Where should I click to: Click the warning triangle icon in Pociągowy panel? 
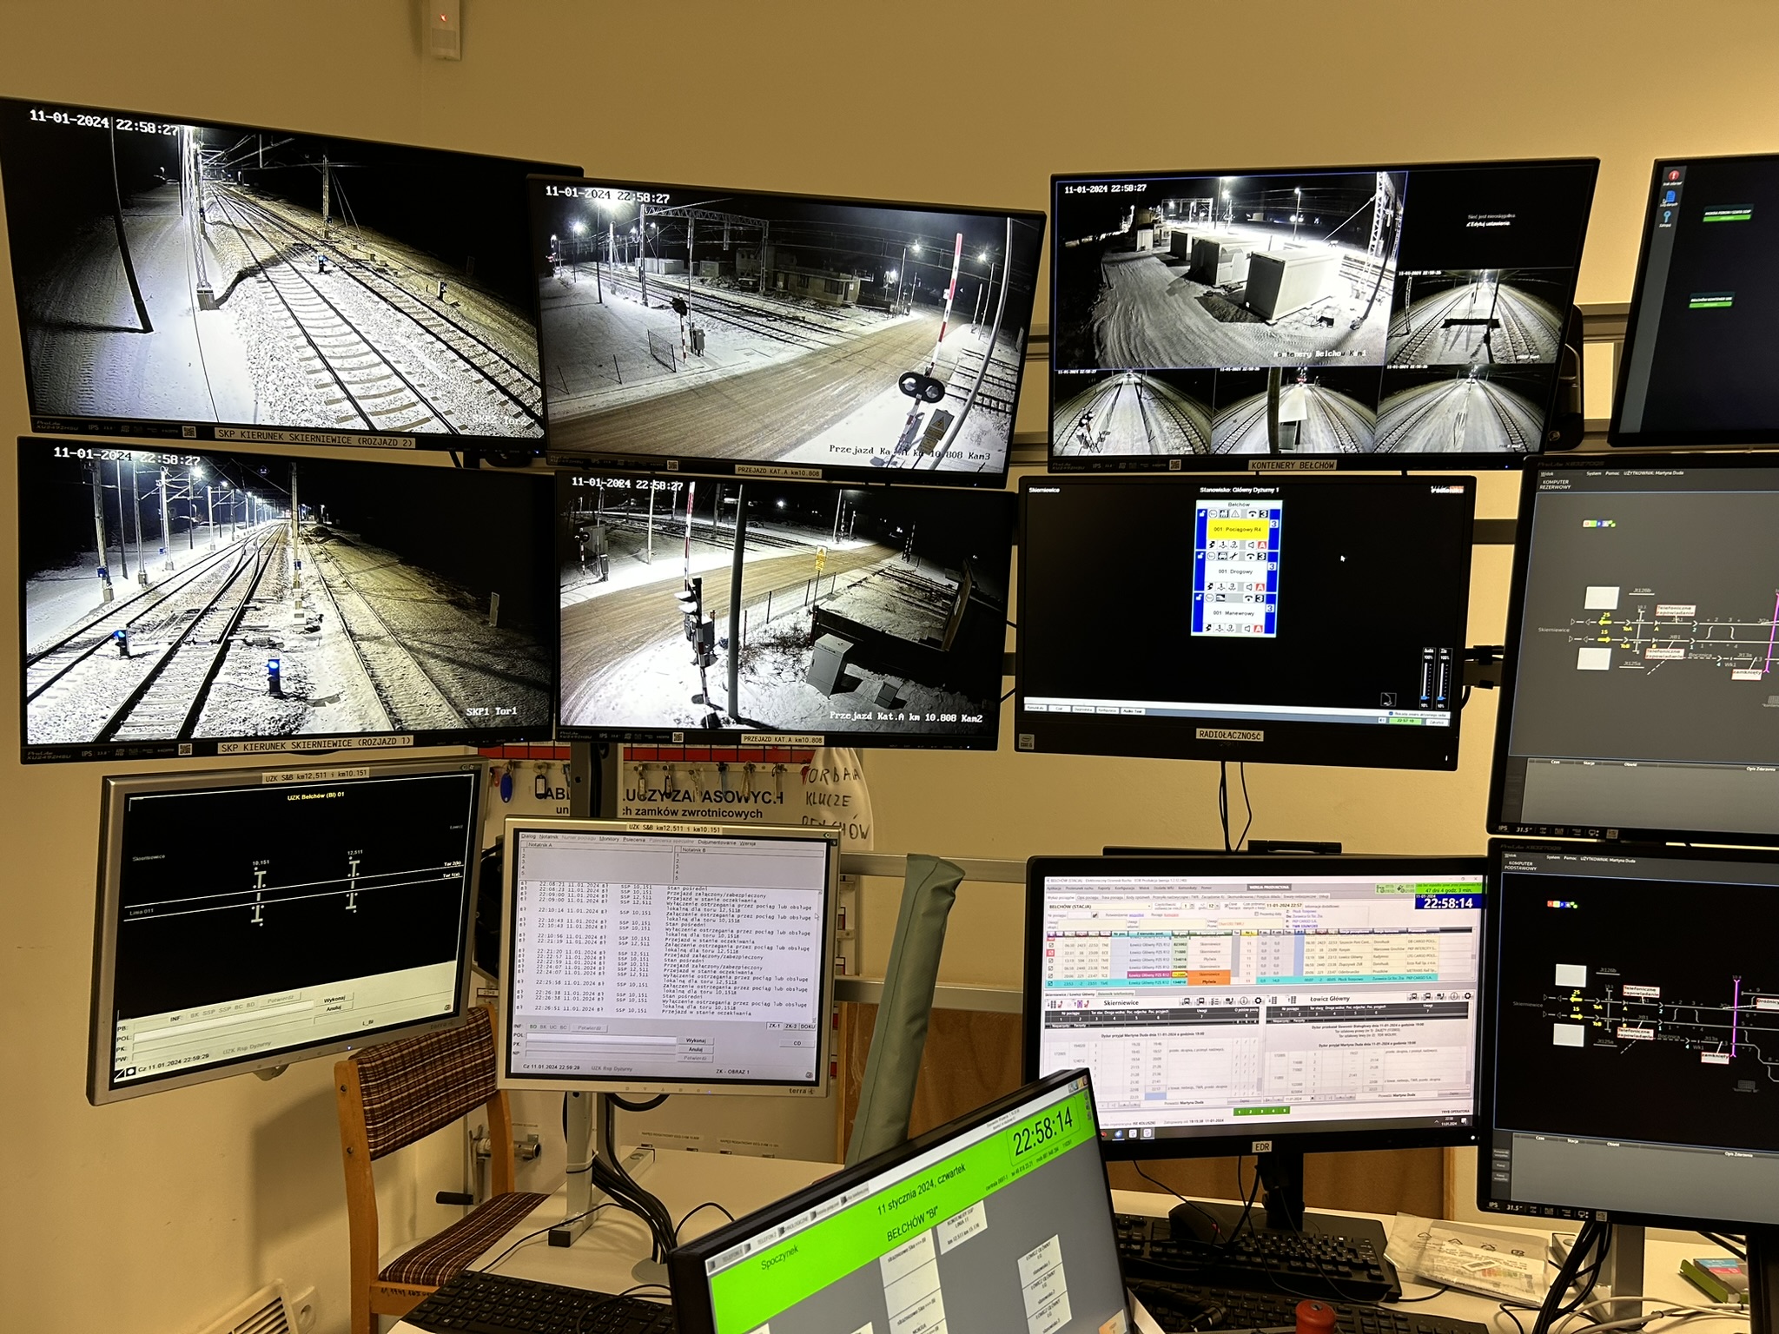[1235, 514]
